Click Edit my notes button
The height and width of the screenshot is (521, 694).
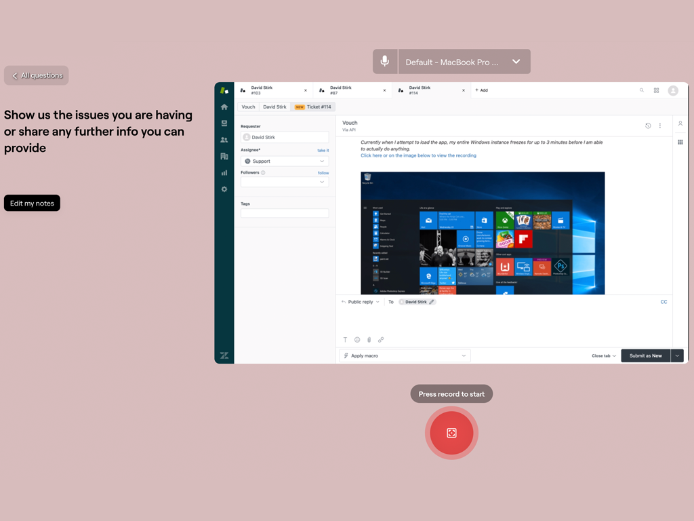(32, 204)
